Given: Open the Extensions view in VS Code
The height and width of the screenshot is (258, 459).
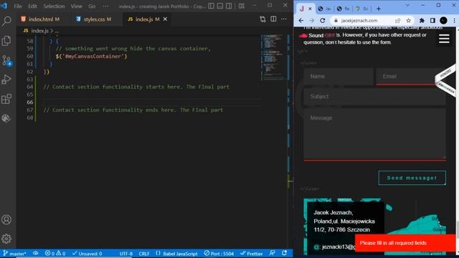Looking at the screenshot, I should (x=6, y=99).
